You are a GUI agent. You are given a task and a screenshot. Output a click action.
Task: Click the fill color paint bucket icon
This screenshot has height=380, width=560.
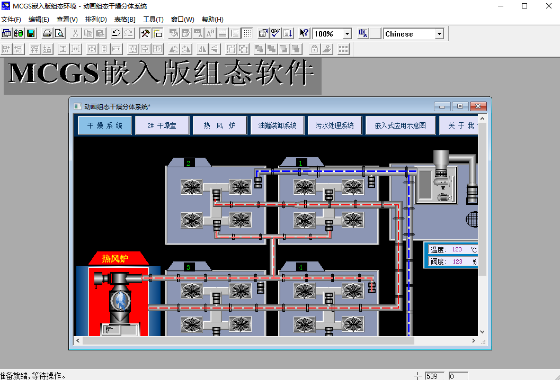tap(174, 33)
